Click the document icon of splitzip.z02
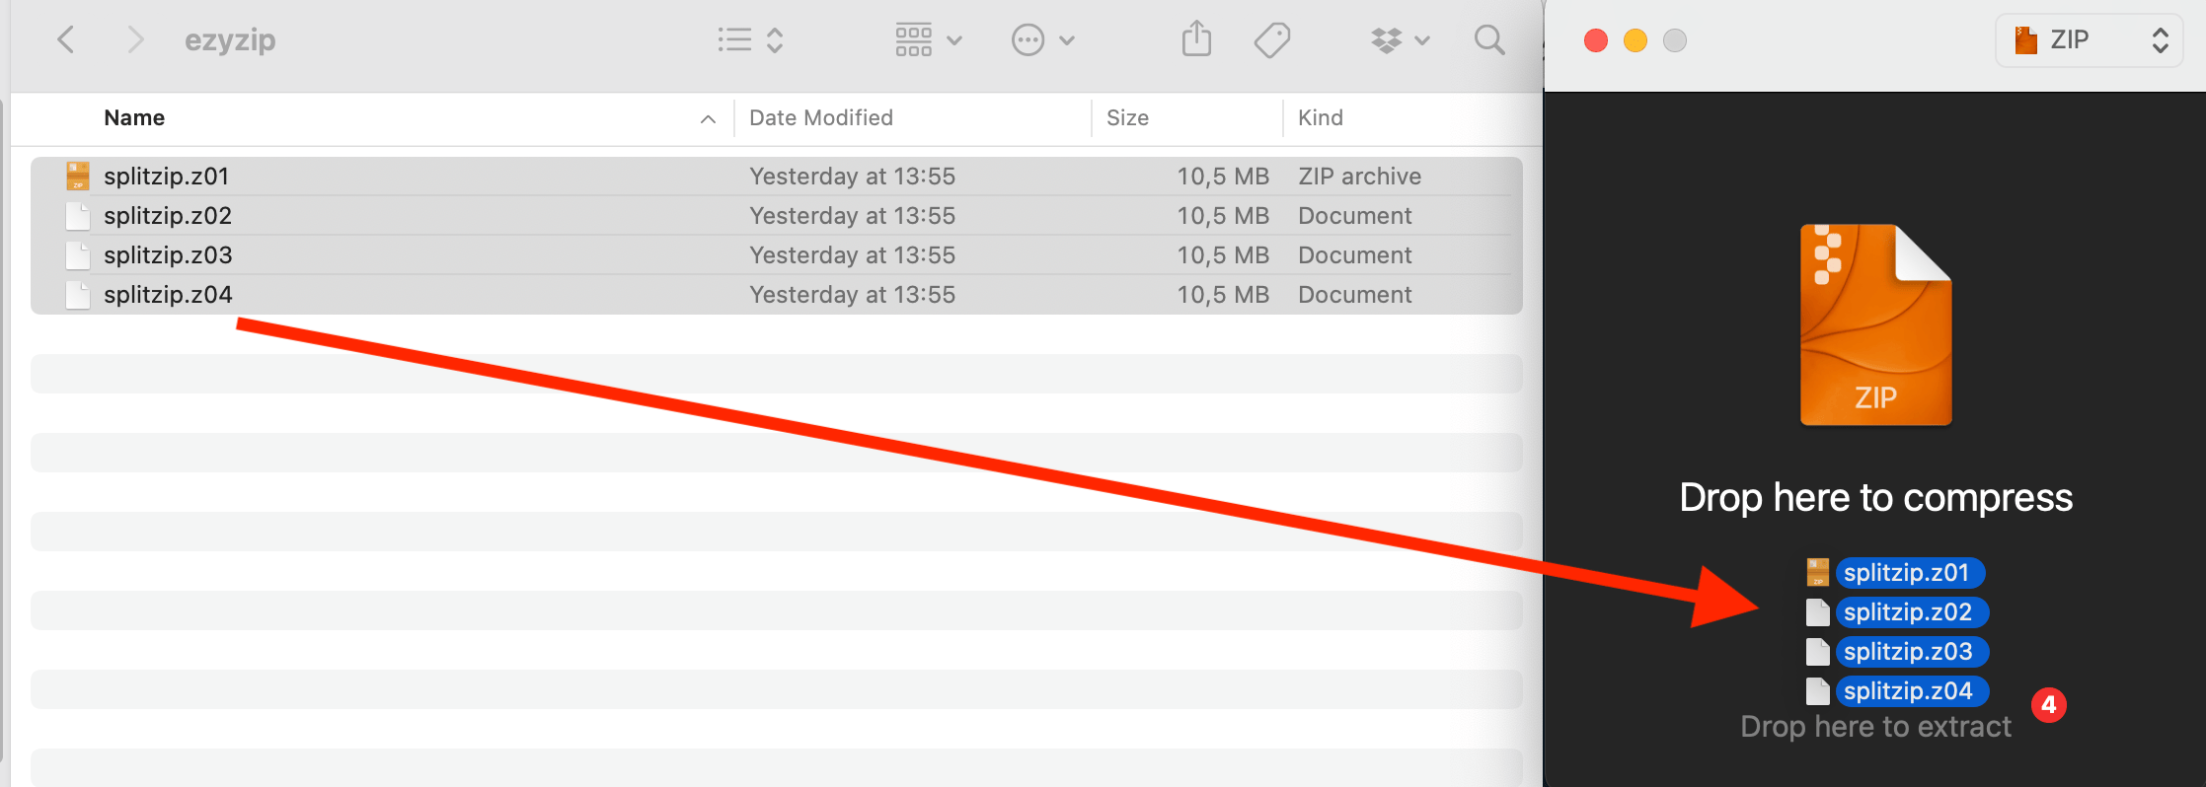Screen dimensions: 2206x787 pyautogui.click(x=78, y=216)
